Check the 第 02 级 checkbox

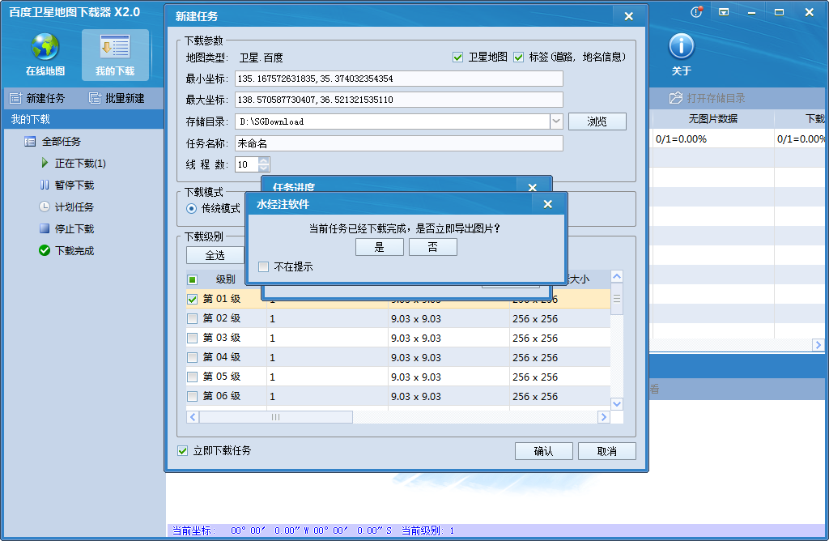[x=193, y=318]
